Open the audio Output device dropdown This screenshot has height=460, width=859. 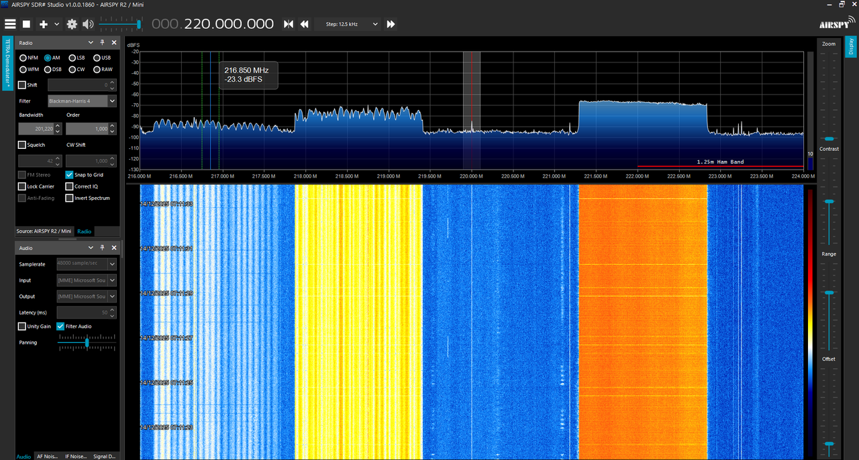(87, 296)
